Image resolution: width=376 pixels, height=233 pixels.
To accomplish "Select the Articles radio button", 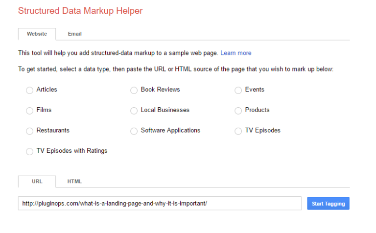I will [x=29, y=90].
